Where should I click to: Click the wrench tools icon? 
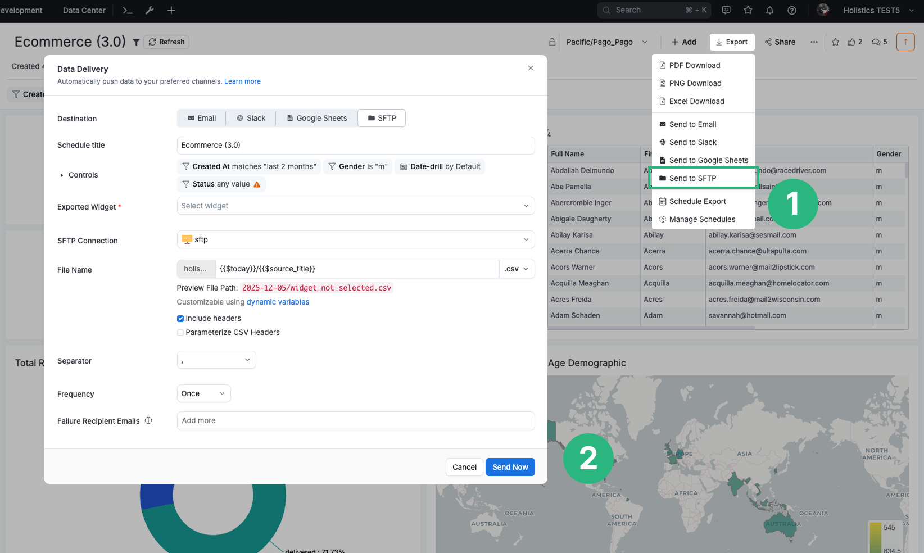(x=150, y=10)
